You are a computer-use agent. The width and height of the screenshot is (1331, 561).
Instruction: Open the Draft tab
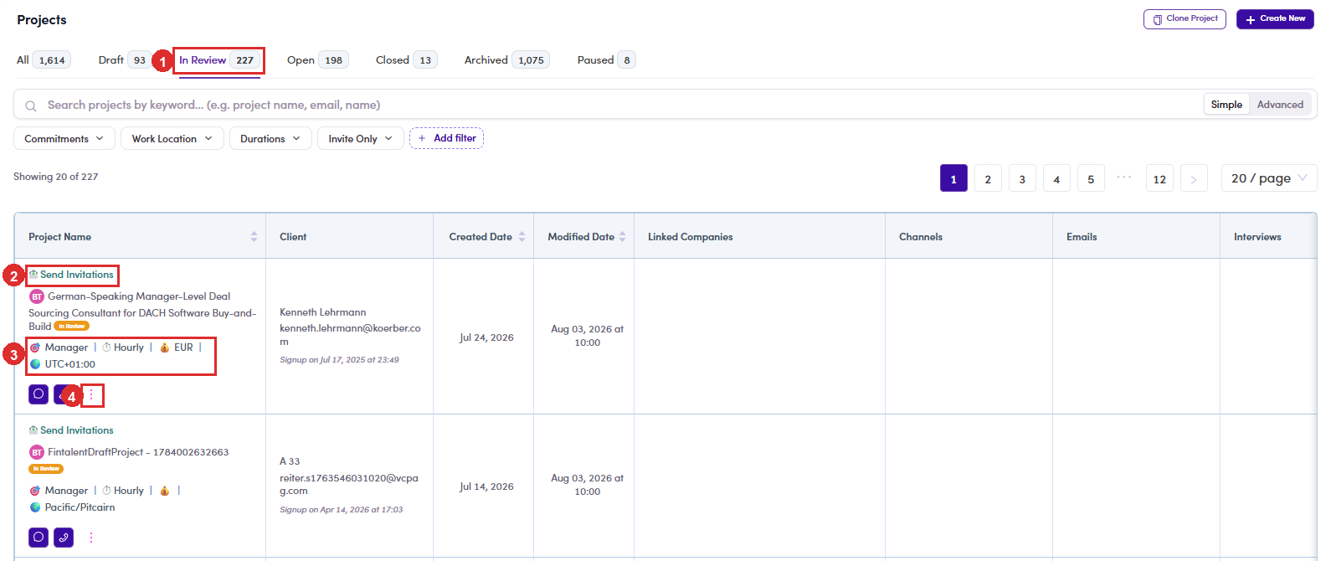coord(125,60)
